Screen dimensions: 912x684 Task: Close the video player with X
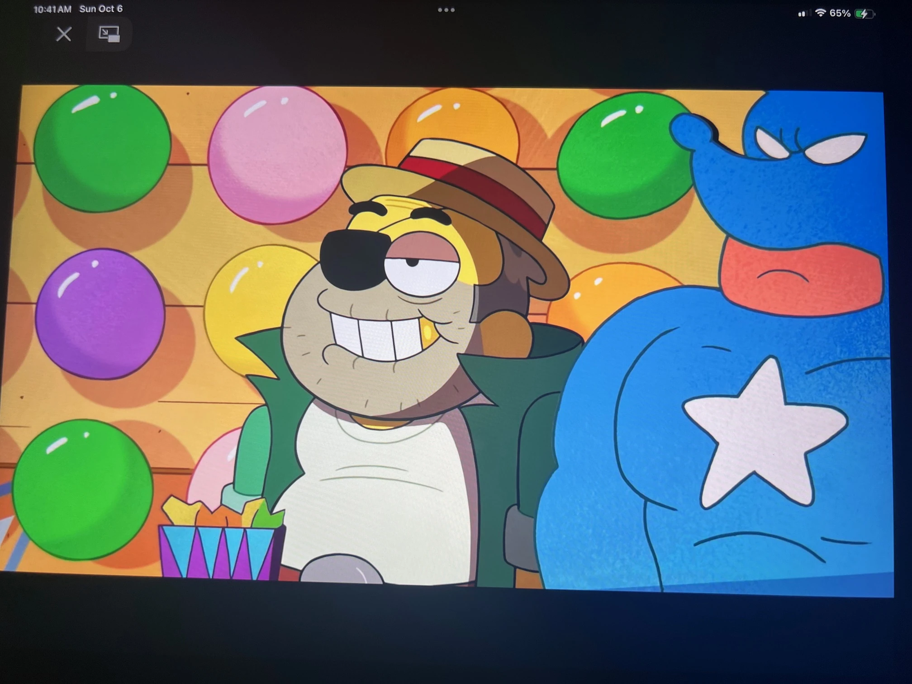point(64,34)
